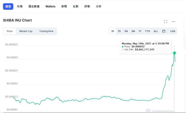The width and height of the screenshot is (186, 113).
Task: Click the $0.00001 axis label
Action: pos(12,110)
